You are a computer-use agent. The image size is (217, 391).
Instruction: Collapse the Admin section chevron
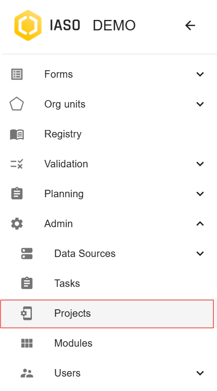pyautogui.click(x=200, y=224)
